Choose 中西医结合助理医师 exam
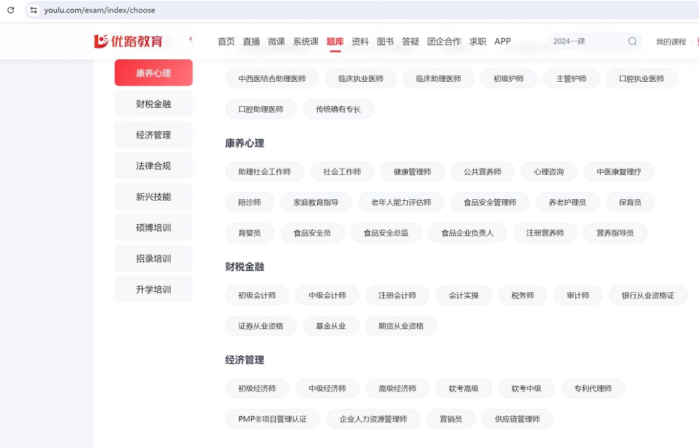The width and height of the screenshot is (699, 448). pos(272,79)
